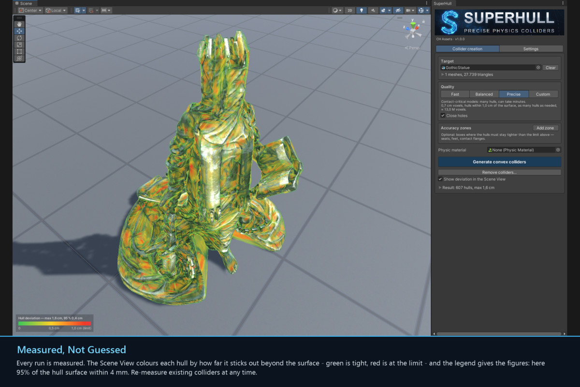Click the red X axis cone of orientation gizmo
Screen dimensions: 580x387
pos(417,28)
